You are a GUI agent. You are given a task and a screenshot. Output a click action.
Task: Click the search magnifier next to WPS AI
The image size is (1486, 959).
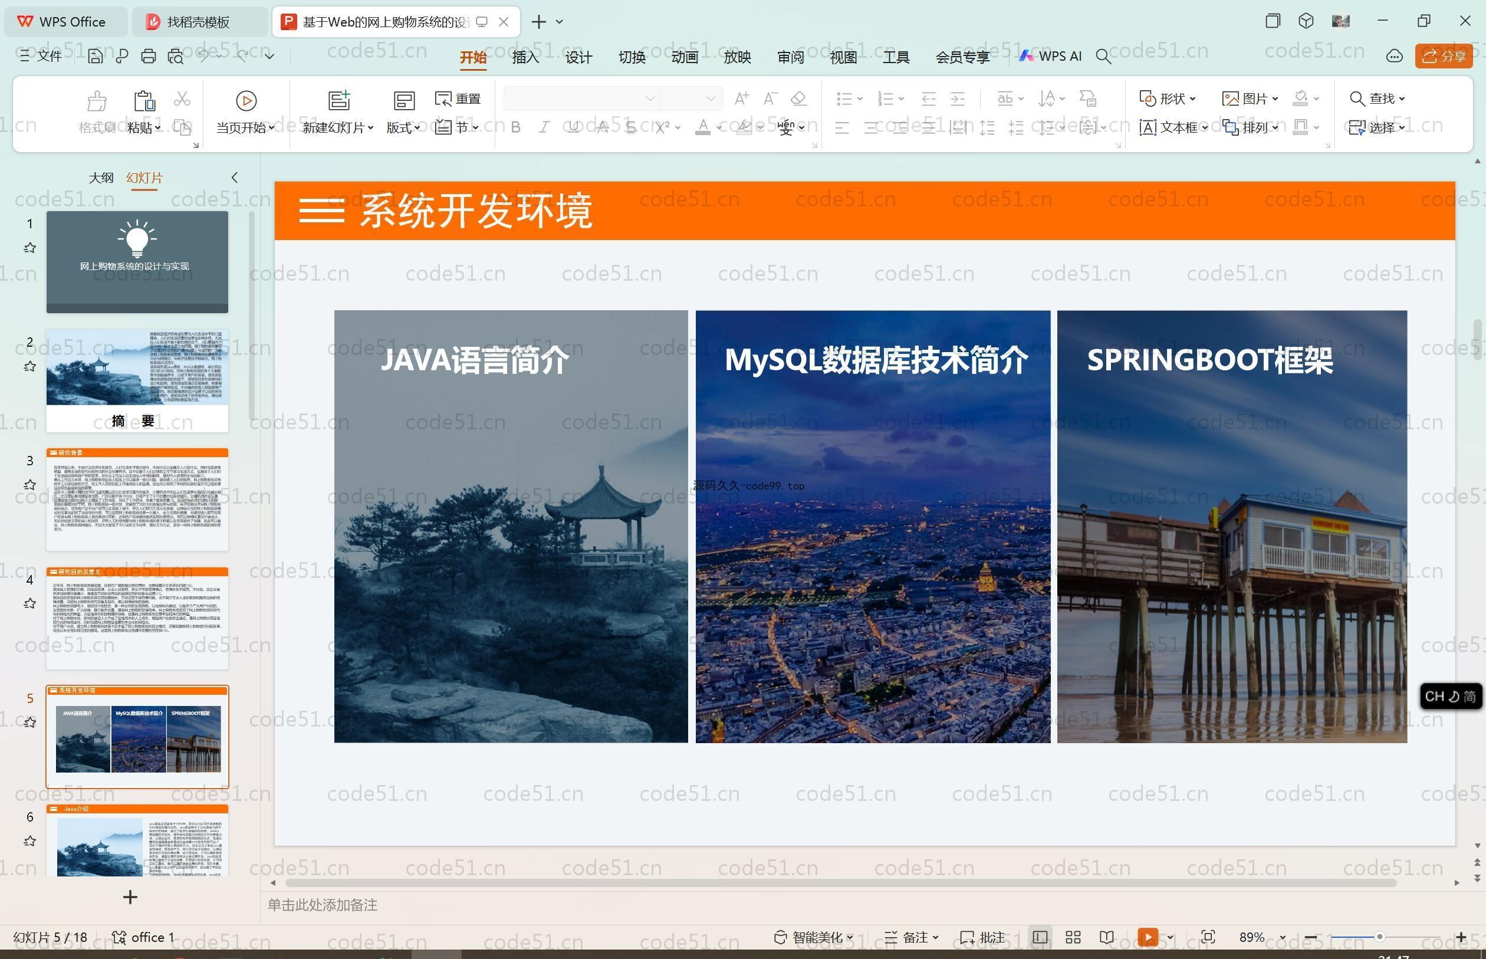pos(1103,57)
